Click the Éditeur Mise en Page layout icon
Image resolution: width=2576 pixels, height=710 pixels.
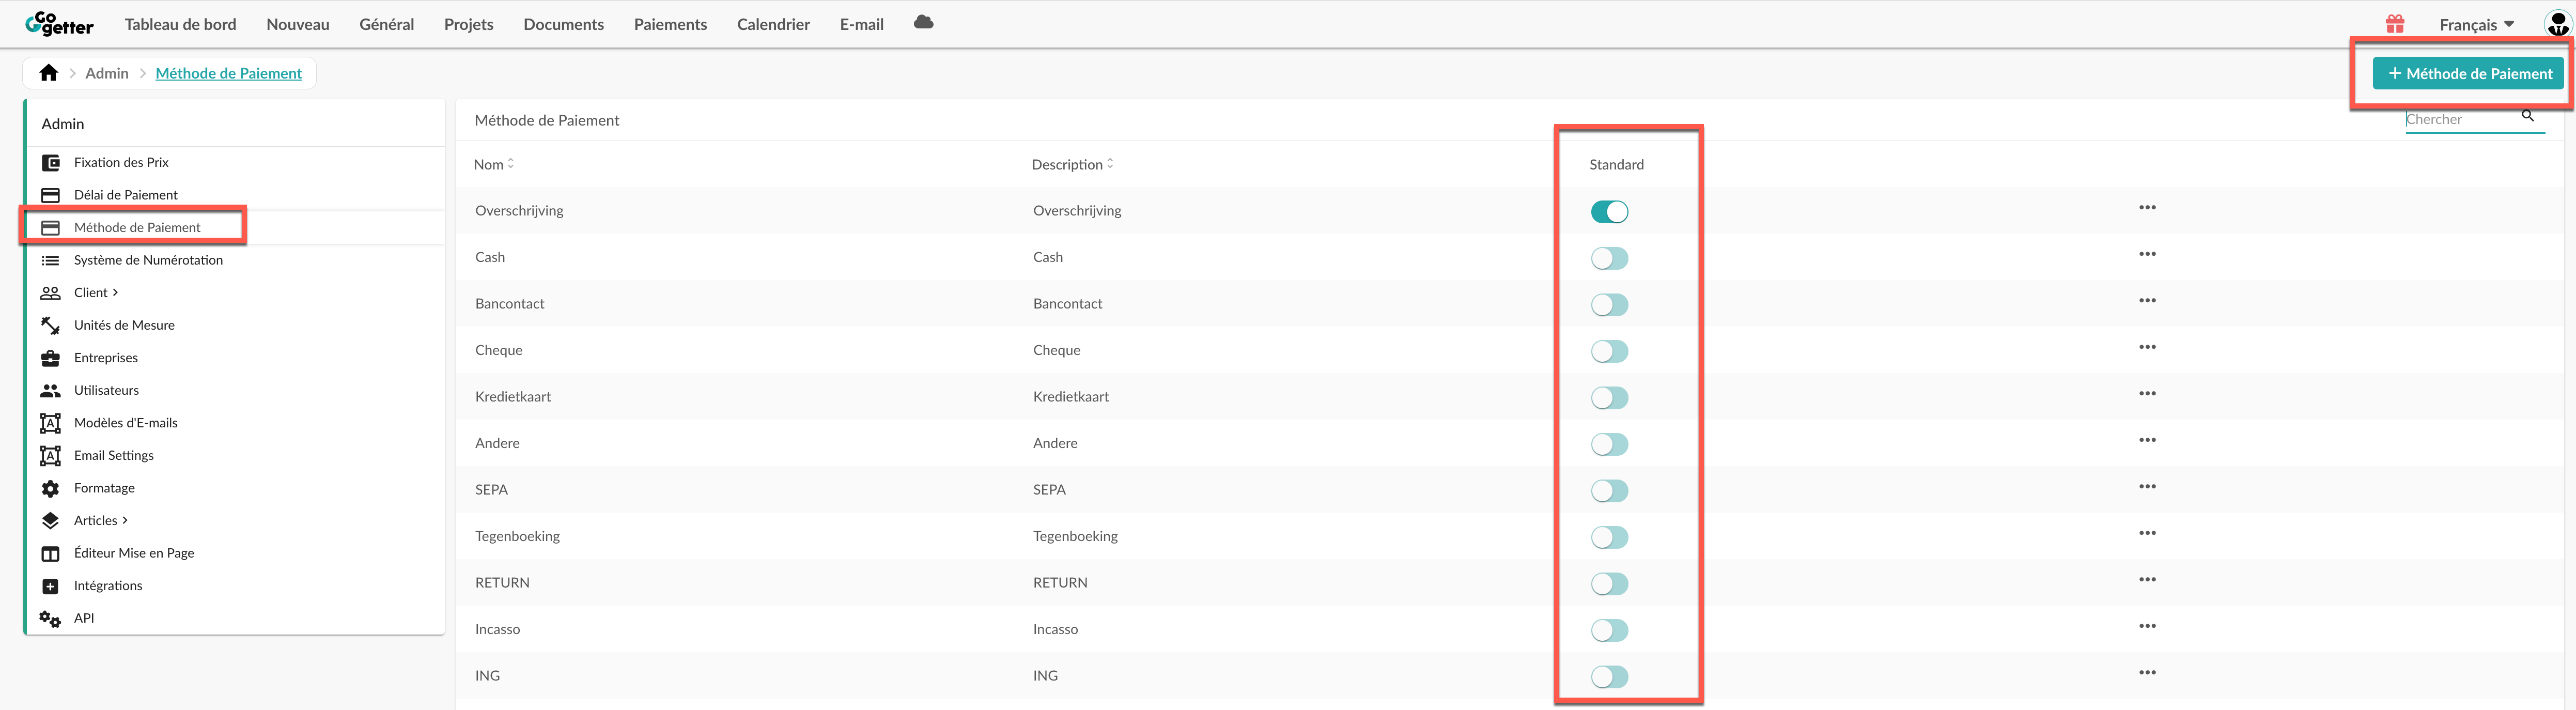[x=50, y=553]
